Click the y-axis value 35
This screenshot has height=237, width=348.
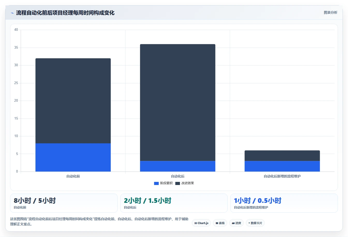click(16, 48)
